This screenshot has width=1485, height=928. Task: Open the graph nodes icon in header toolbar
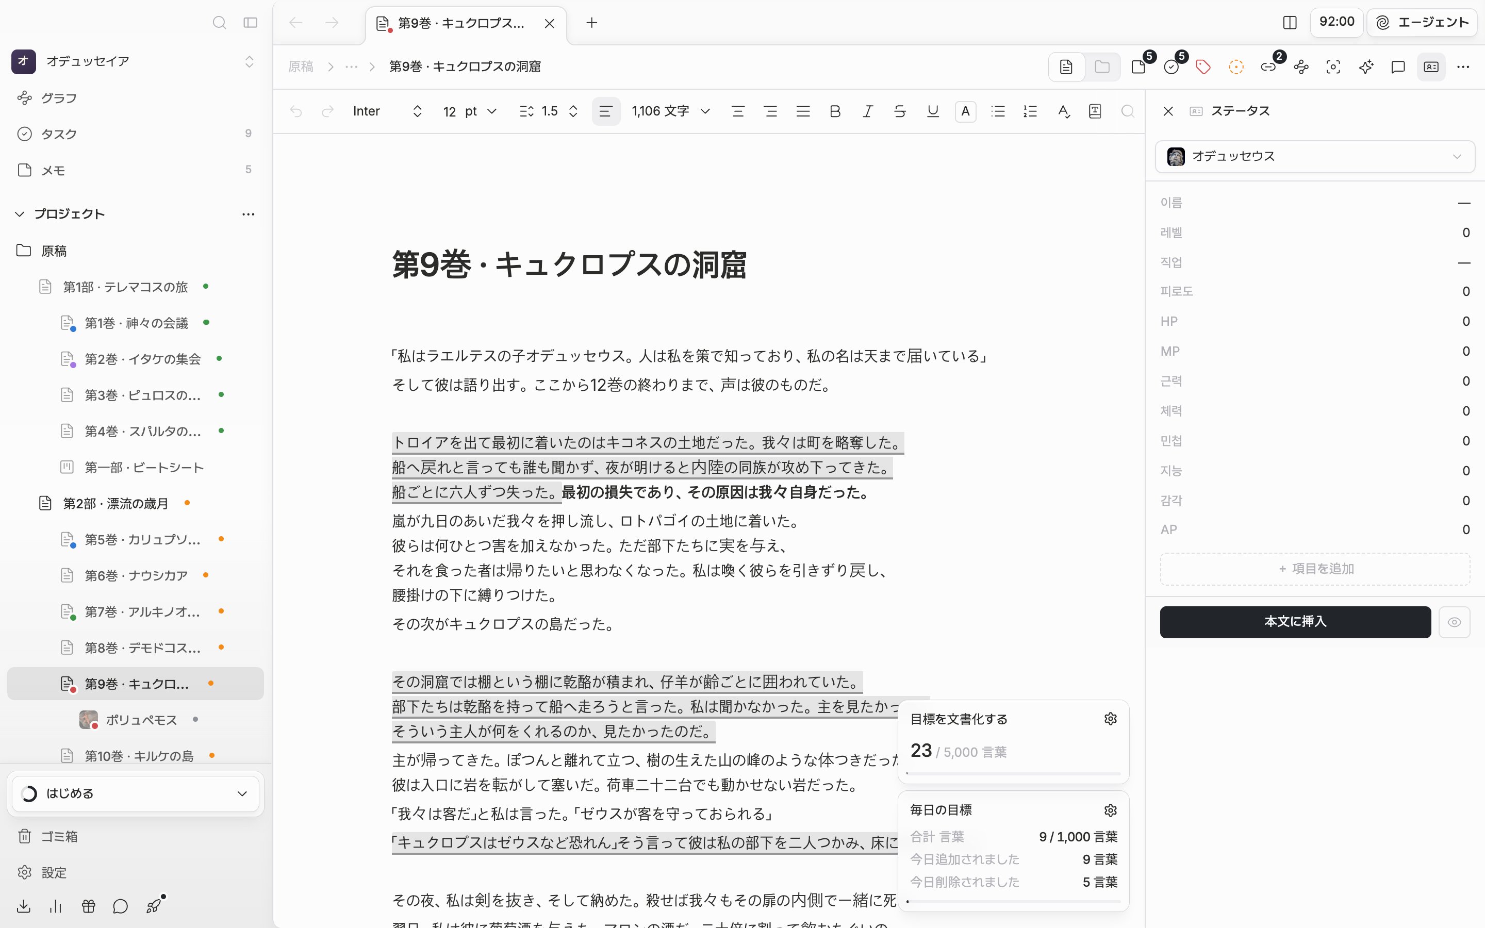pyautogui.click(x=1301, y=67)
